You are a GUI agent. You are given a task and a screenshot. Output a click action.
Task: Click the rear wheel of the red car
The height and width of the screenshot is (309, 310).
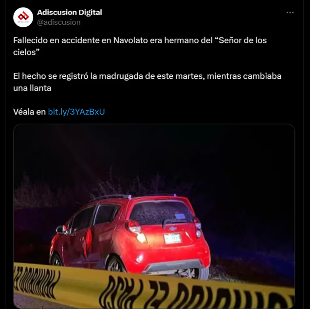point(115,265)
